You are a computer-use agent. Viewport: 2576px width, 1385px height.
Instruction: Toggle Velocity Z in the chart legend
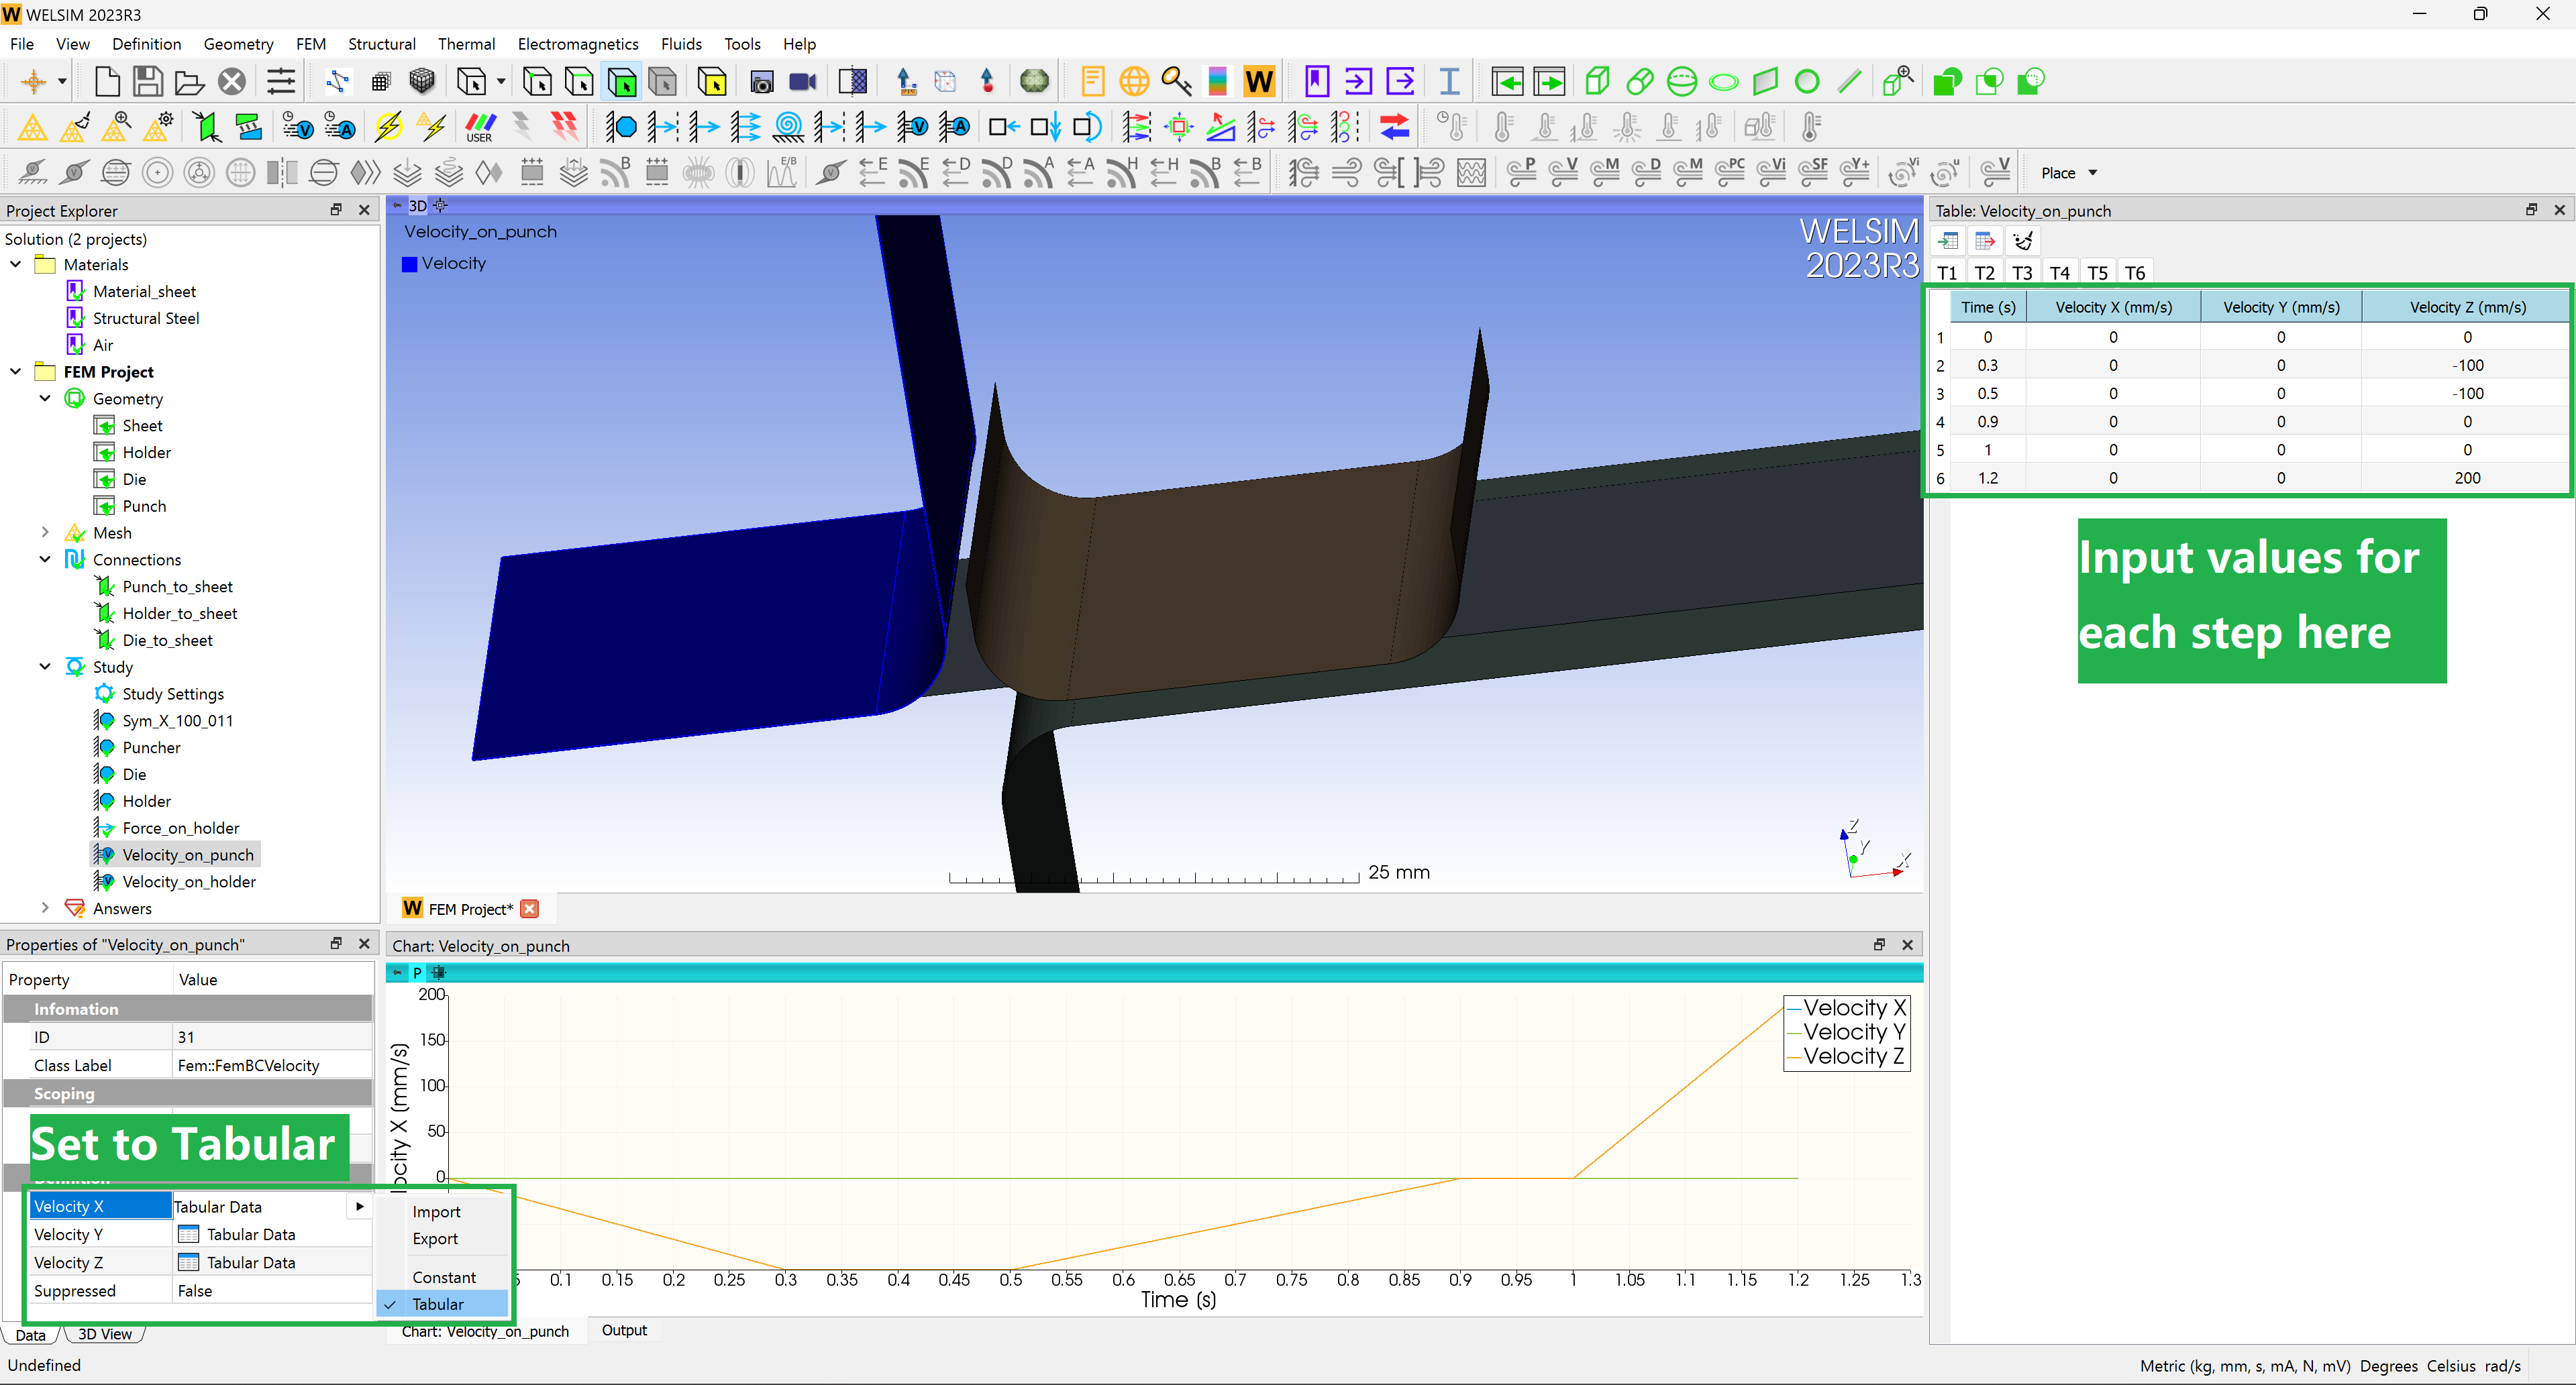coord(1846,1057)
